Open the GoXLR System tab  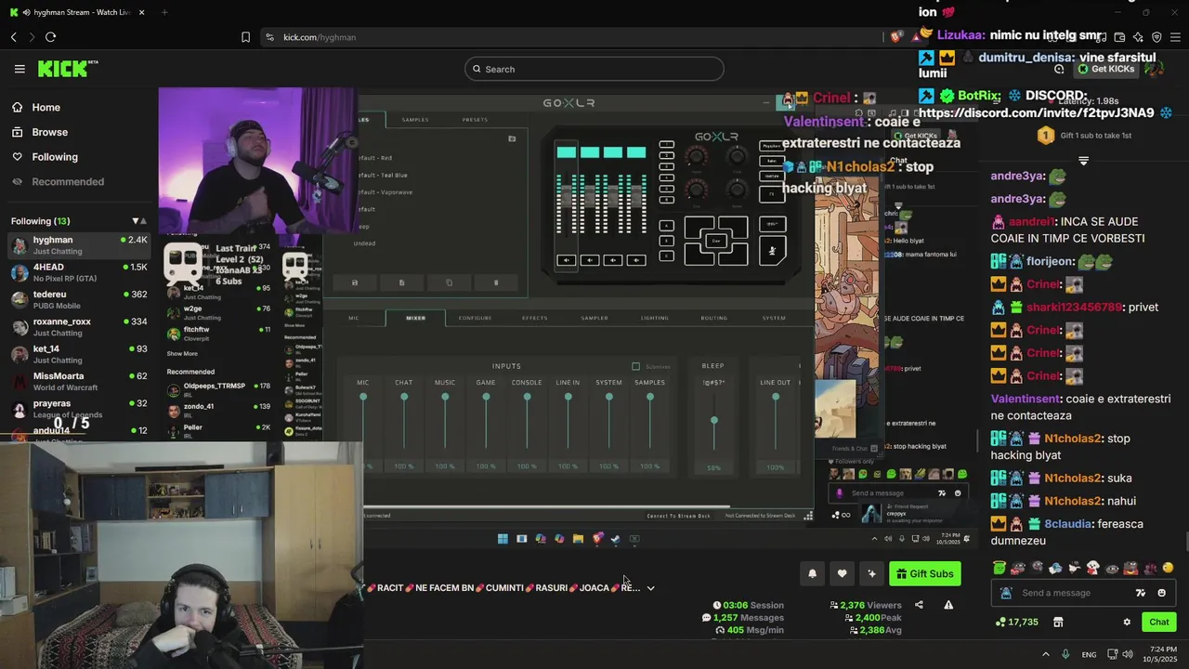[x=774, y=318]
